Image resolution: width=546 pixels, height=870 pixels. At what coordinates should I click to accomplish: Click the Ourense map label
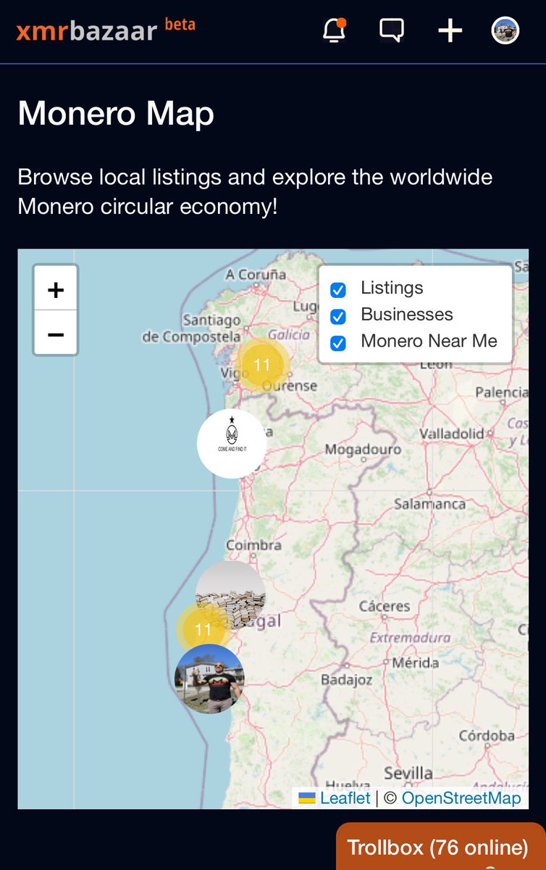pos(290,386)
